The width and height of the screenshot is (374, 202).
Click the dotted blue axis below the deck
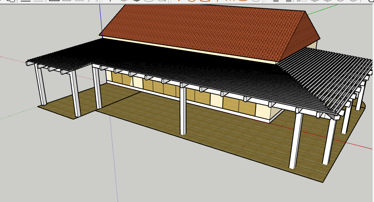(114, 159)
